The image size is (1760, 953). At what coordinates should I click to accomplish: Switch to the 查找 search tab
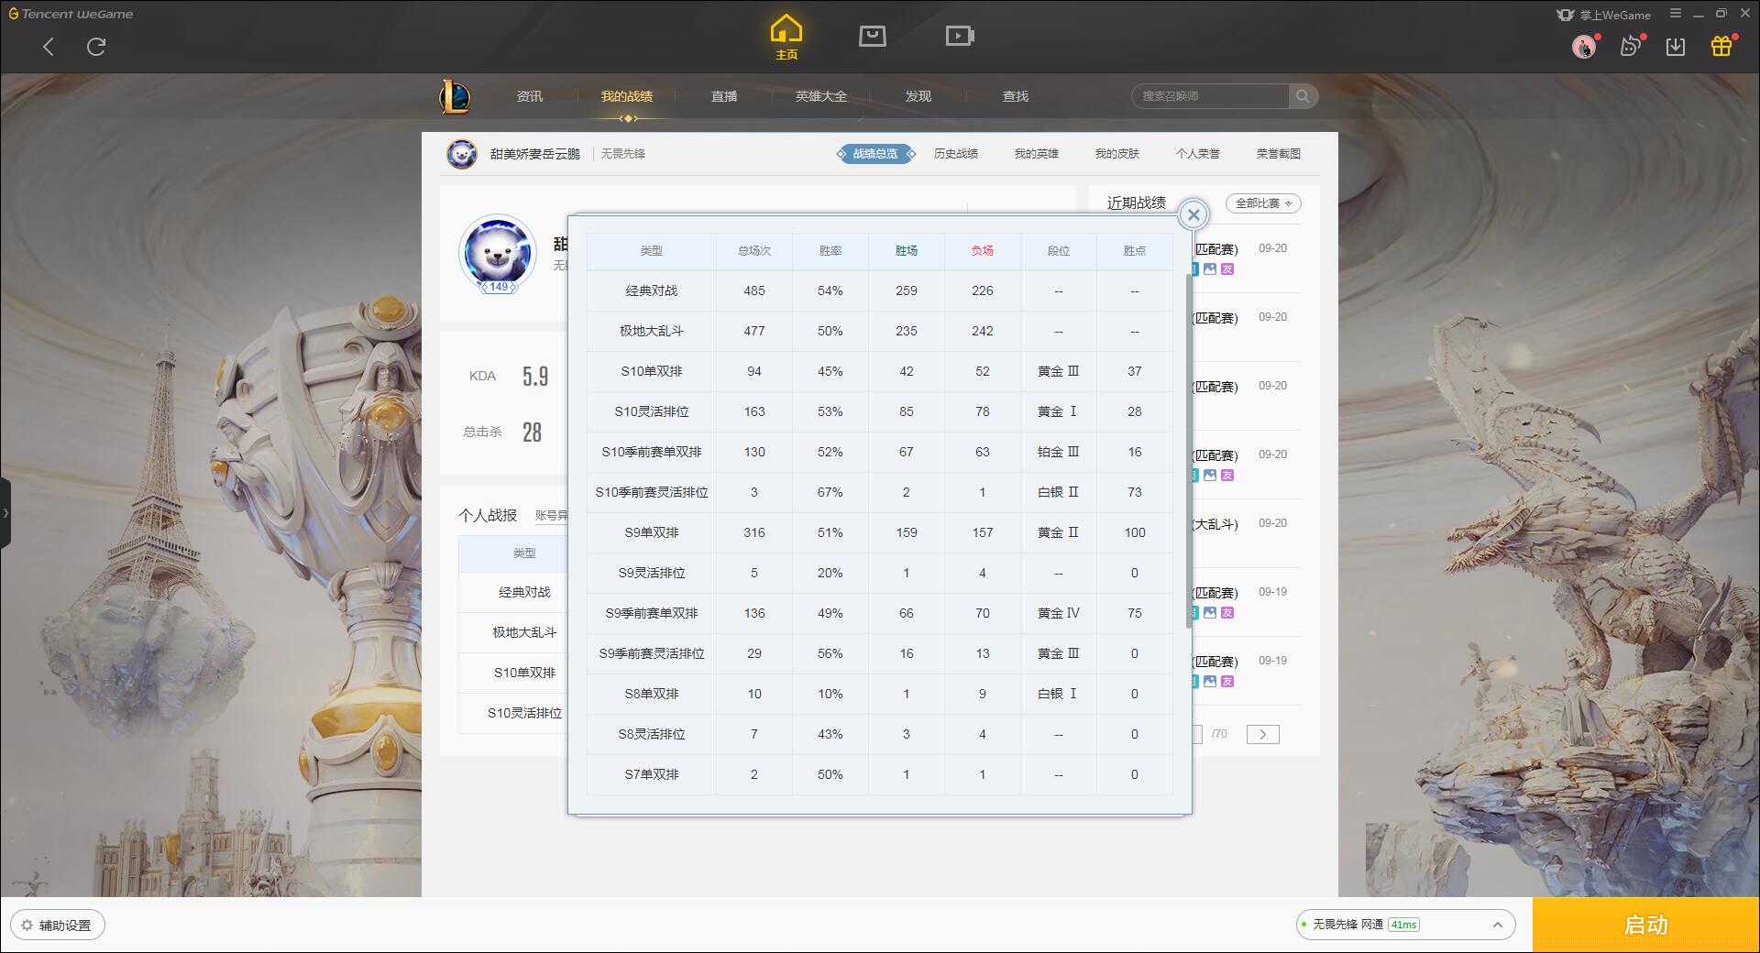(x=1016, y=96)
